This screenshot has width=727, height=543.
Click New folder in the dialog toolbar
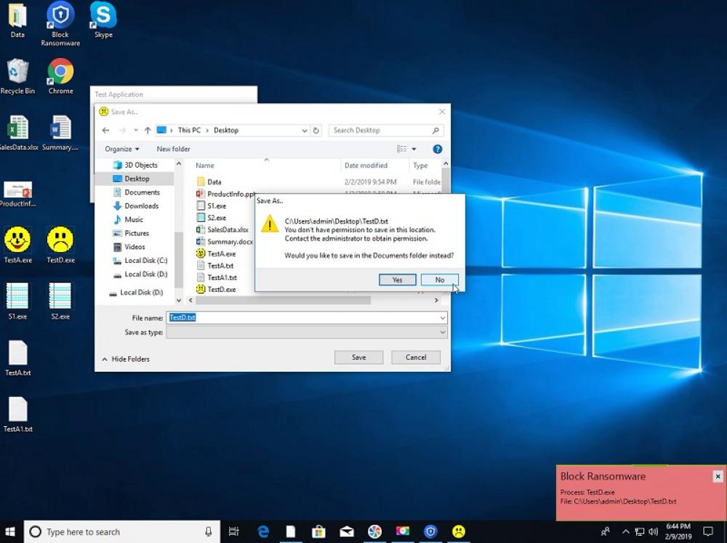172,149
